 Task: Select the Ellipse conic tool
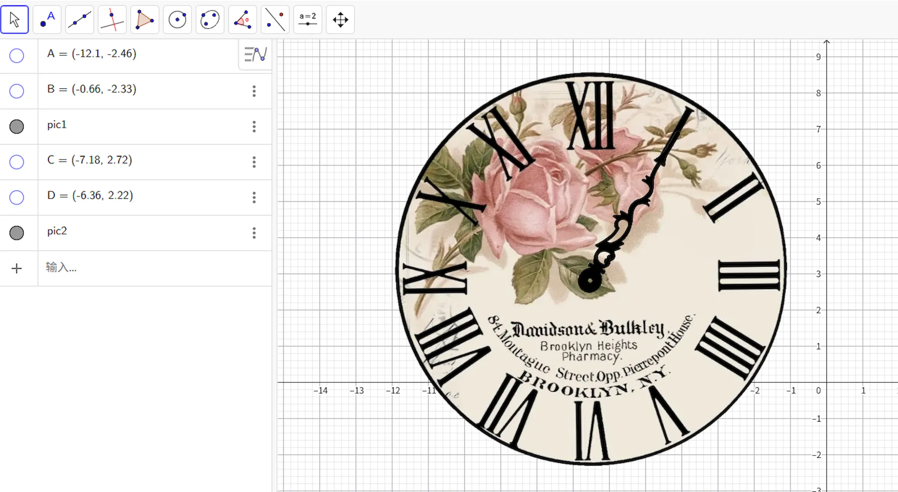coord(210,20)
